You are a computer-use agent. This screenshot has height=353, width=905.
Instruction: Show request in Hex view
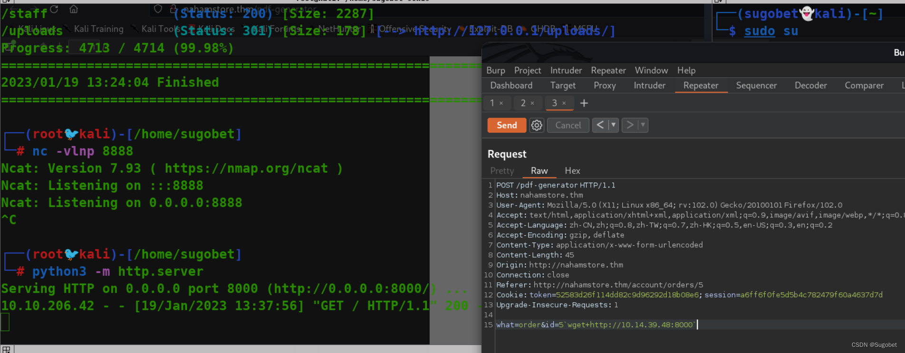572,171
